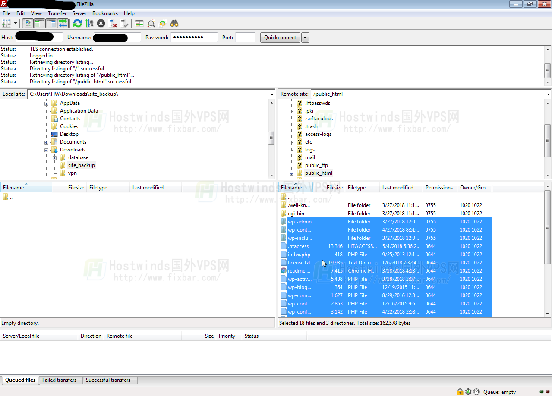Viewport: 552px width, 396px height.
Task: Select the cgi-bin folder row
Action: tap(385, 214)
